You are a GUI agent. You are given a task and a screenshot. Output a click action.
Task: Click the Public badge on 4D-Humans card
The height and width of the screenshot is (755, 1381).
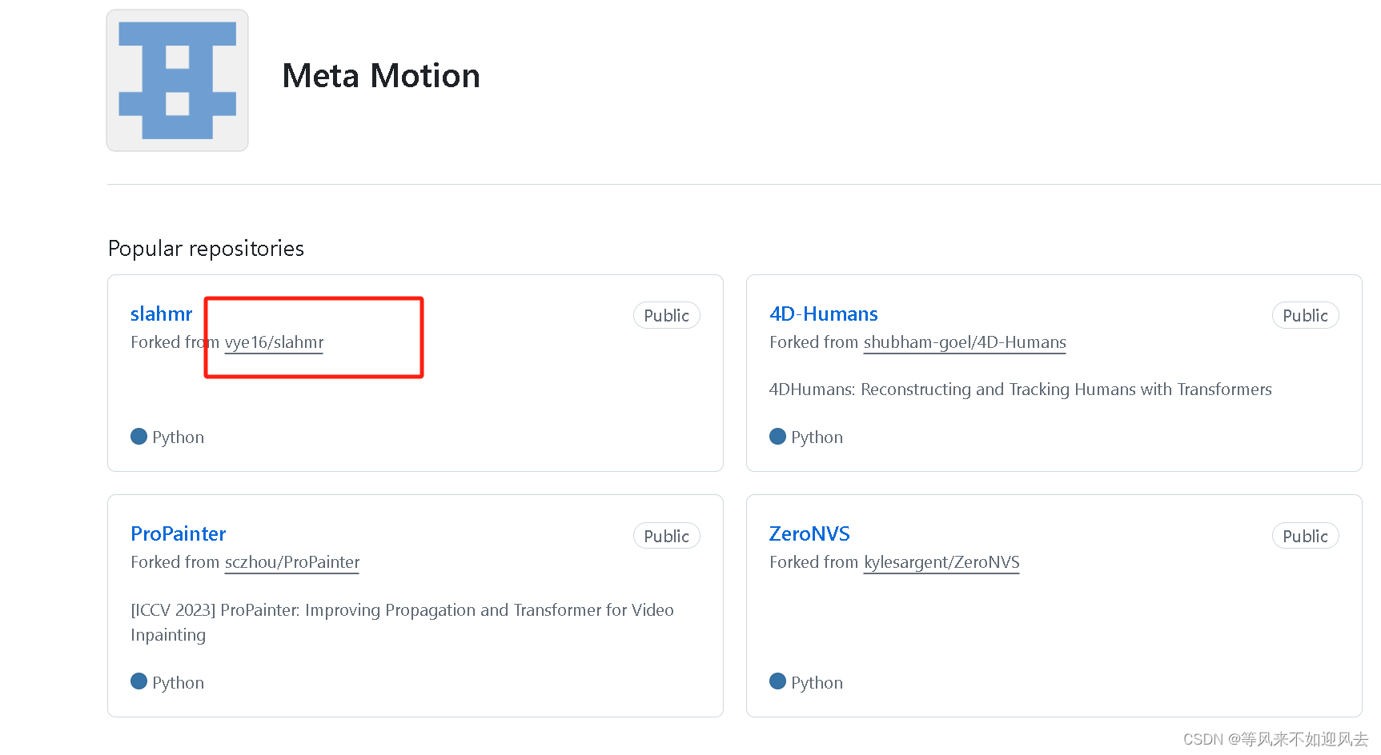tap(1305, 316)
